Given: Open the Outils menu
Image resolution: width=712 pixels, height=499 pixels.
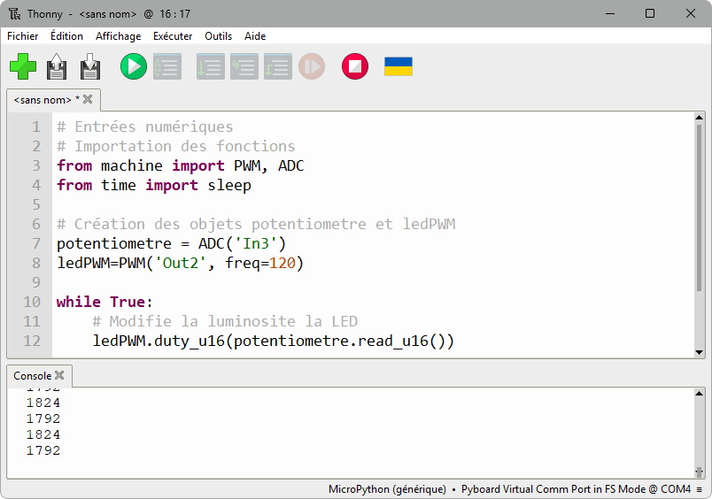Looking at the screenshot, I should (218, 36).
